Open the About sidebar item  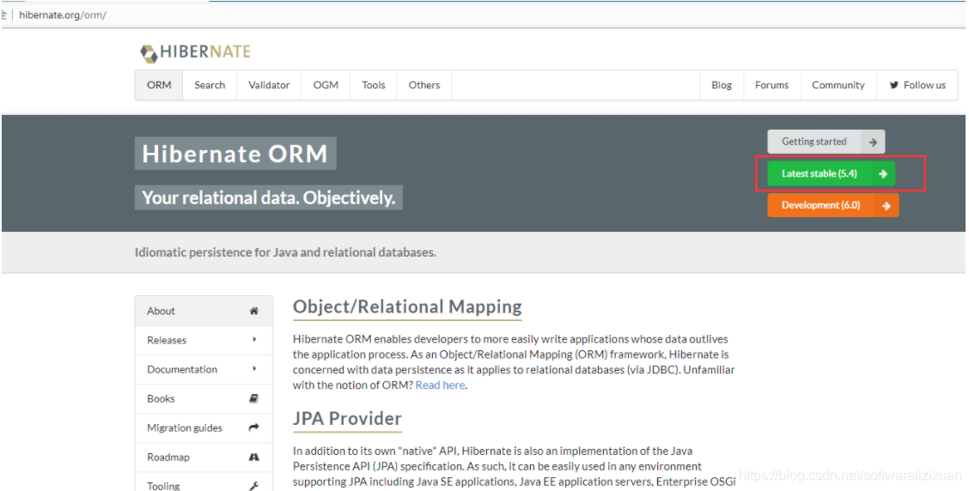pos(204,311)
